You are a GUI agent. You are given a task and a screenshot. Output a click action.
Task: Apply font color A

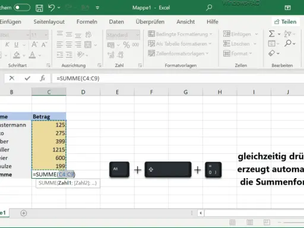tap(32, 55)
